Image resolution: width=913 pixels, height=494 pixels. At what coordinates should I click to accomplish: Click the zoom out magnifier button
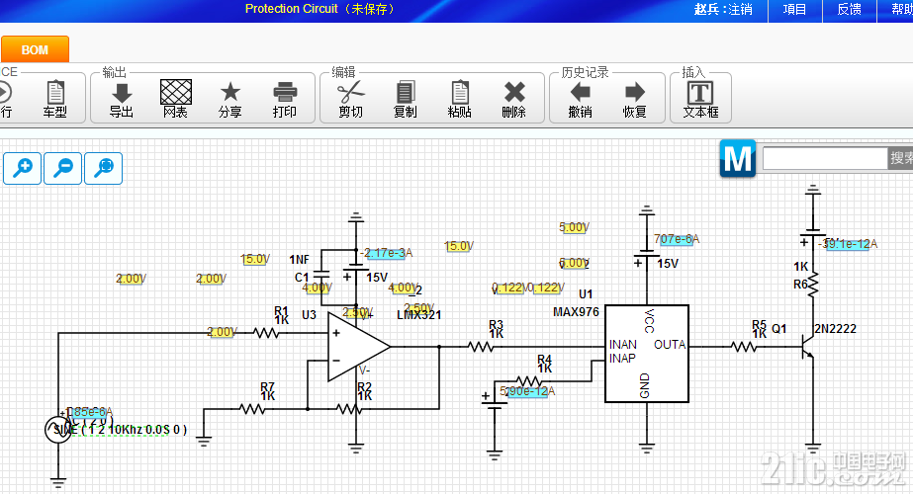click(63, 168)
